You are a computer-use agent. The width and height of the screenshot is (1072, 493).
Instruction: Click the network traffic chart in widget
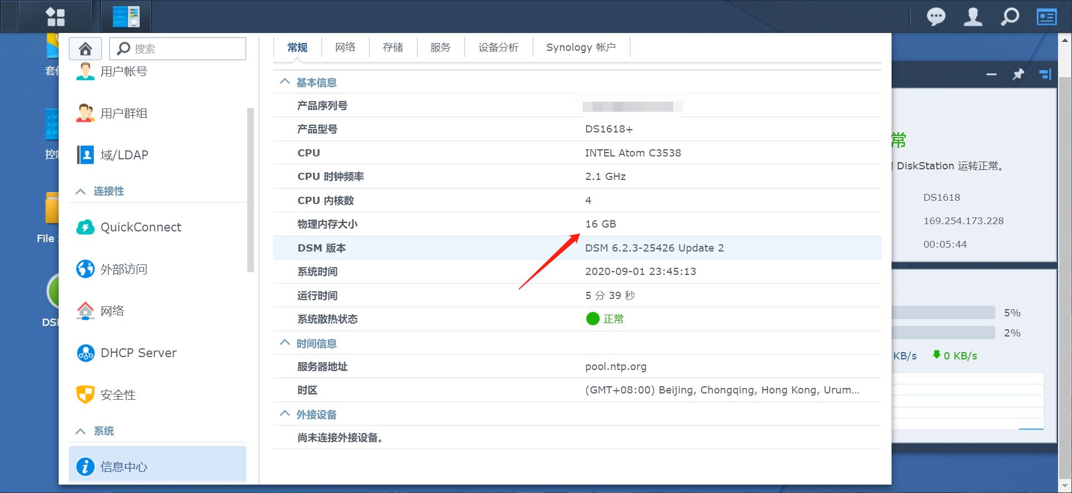coord(968,401)
